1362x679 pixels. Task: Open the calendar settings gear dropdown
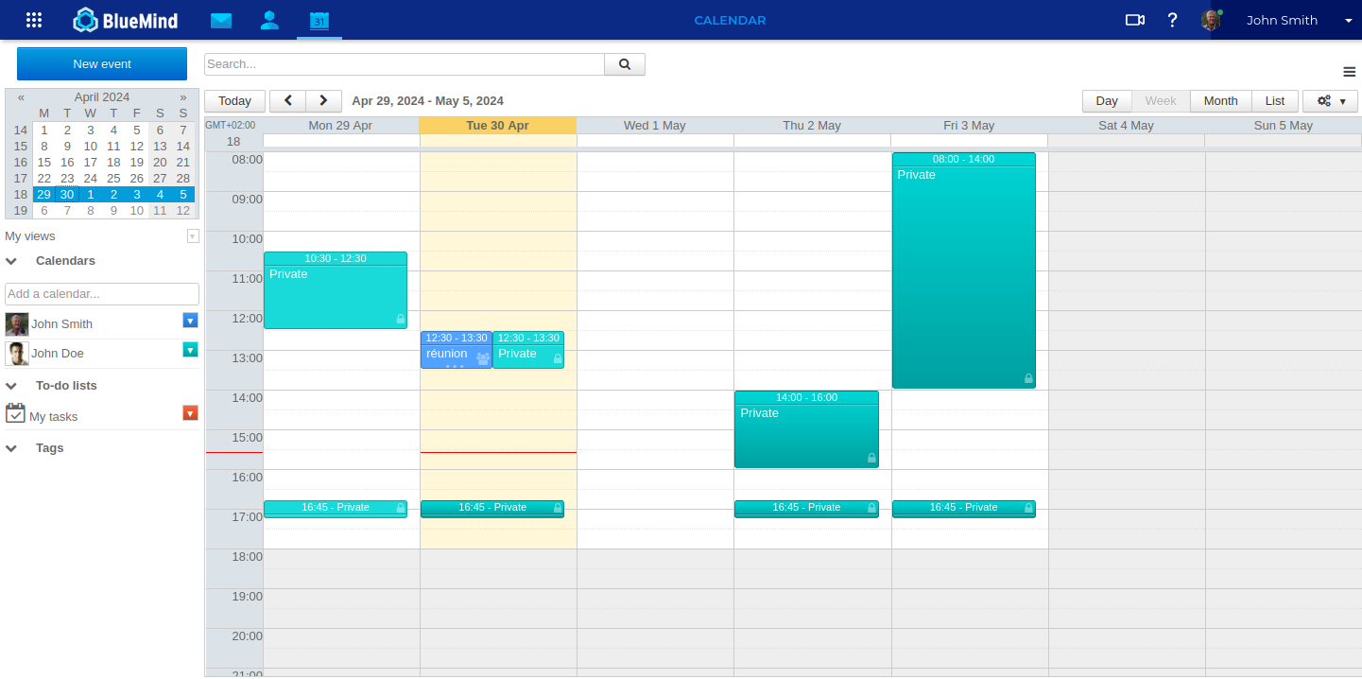pos(1330,101)
